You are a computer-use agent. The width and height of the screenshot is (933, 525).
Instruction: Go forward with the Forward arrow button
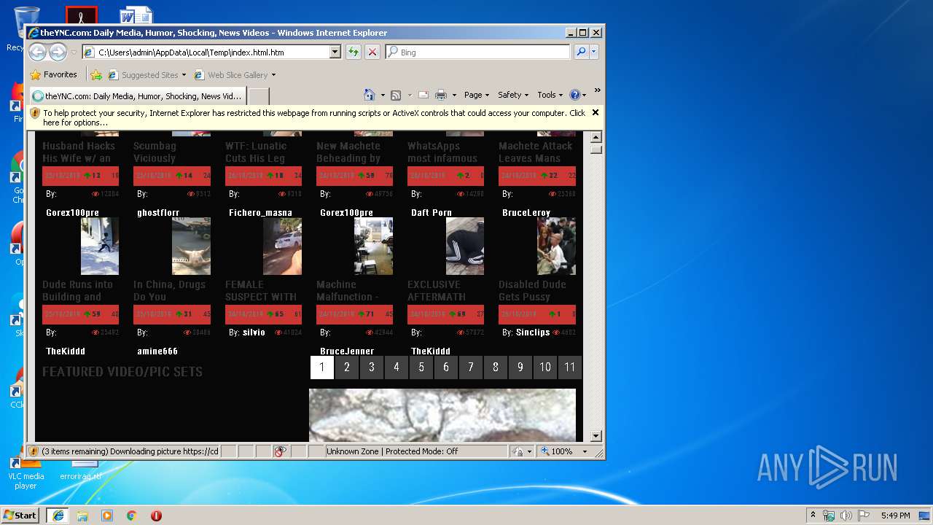point(58,52)
